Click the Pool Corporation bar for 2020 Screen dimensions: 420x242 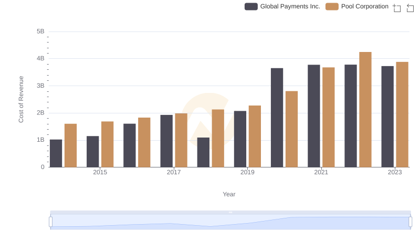(x=291, y=129)
